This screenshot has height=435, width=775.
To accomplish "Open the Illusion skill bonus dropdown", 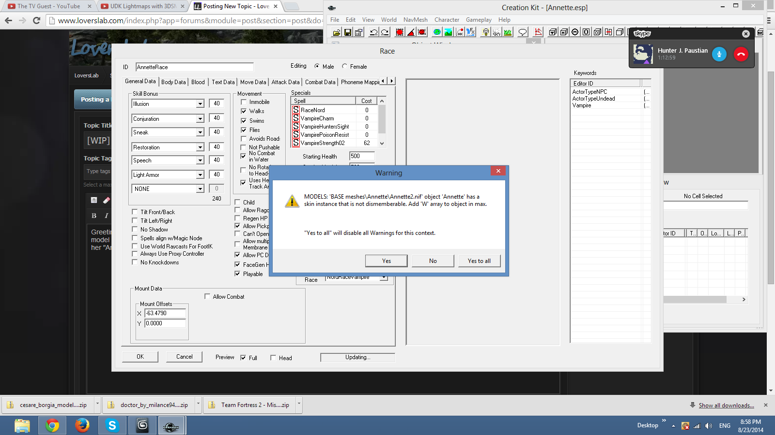I will coord(200,104).
